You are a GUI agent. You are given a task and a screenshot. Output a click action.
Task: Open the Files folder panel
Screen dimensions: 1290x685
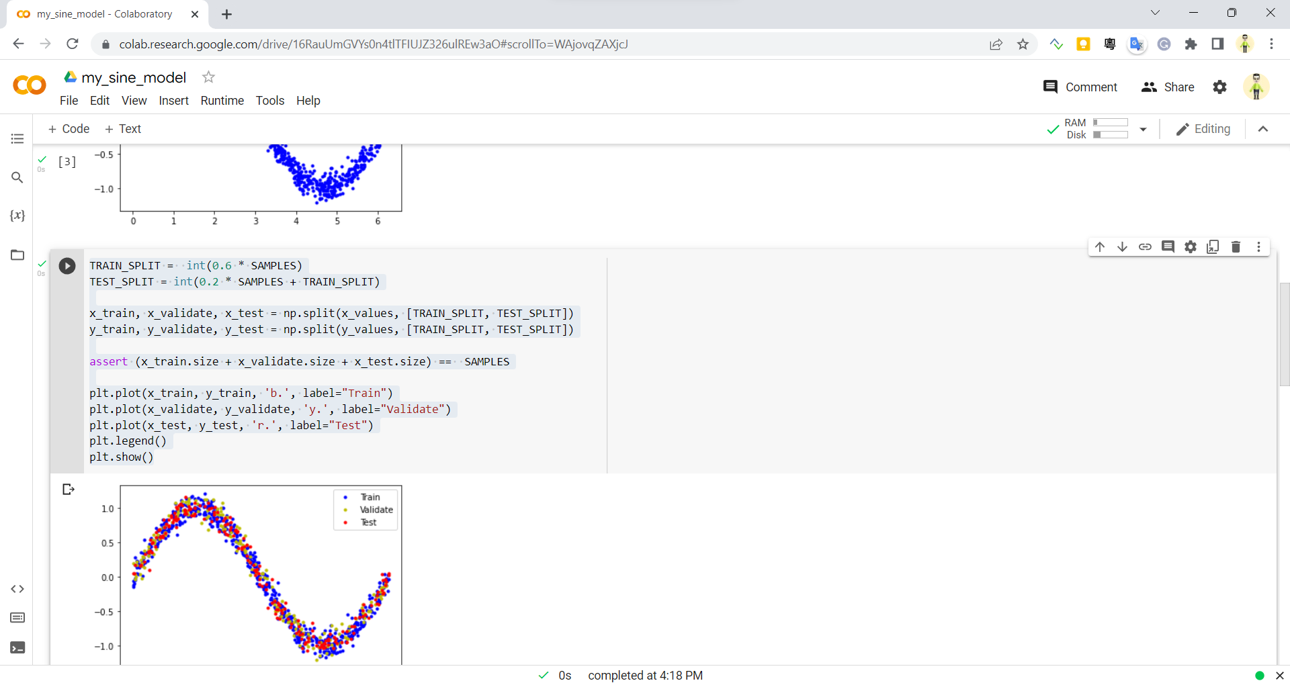(17, 255)
